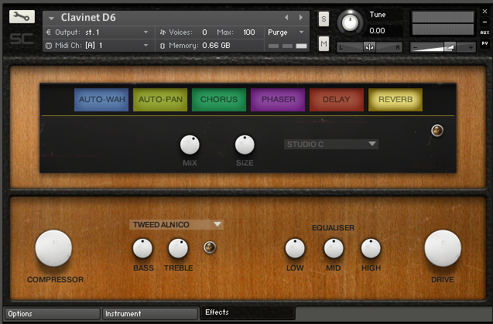Click the Compressor knob
493x324 pixels.
tap(53, 248)
